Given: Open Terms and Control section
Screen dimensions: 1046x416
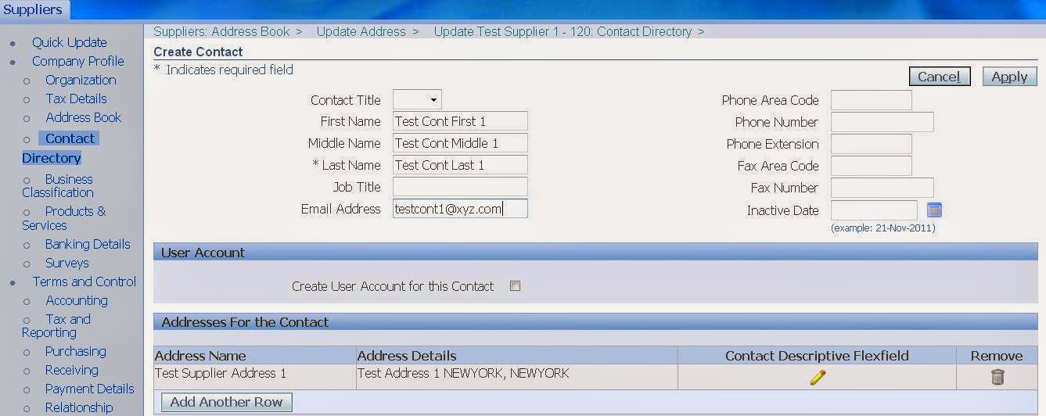Looking at the screenshot, I should pyautogui.click(x=84, y=282).
